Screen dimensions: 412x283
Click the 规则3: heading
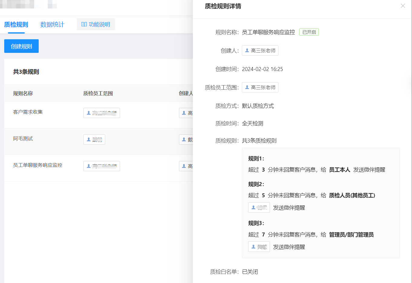(x=256, y=223)
